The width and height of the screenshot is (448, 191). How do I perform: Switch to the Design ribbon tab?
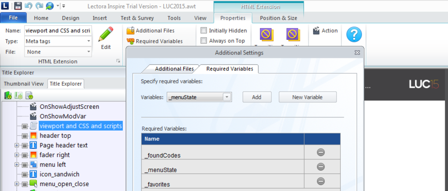[x=71, y=18]
